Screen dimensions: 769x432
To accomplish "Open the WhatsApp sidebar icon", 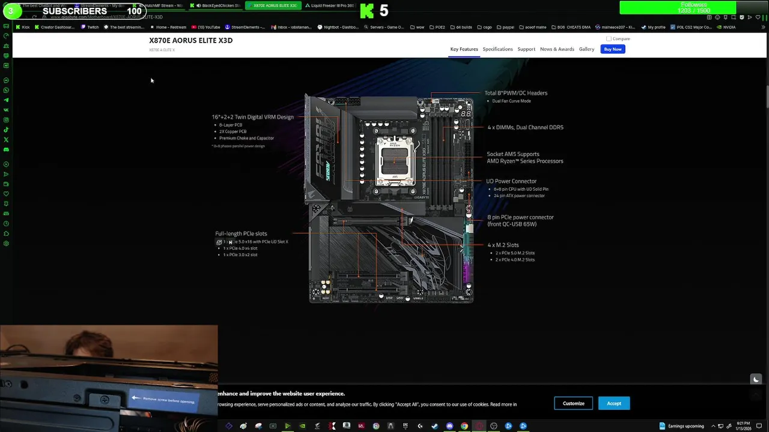I will [x=6, y=91].
